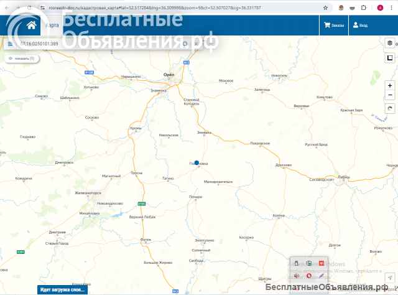
Task: Bookmark this page with star icon
Action: click(x=325, y=8)
